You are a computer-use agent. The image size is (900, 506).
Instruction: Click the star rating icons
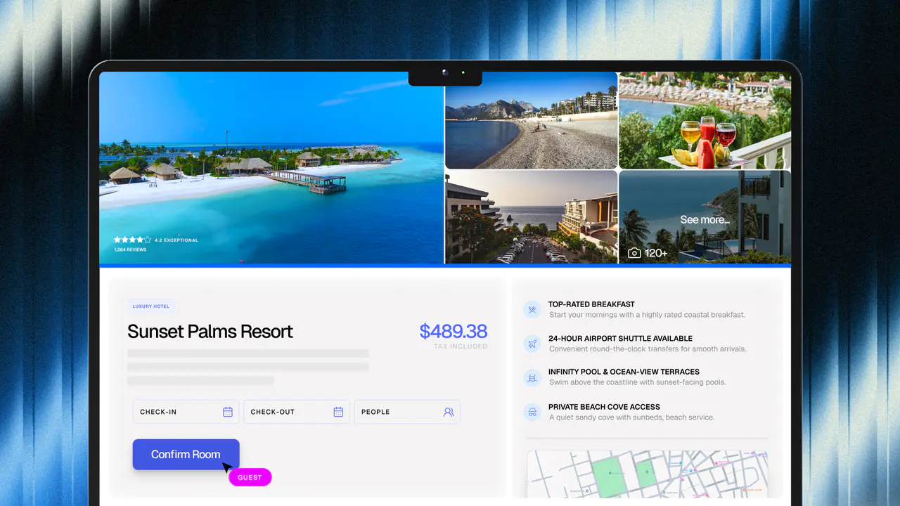point(133,240)
